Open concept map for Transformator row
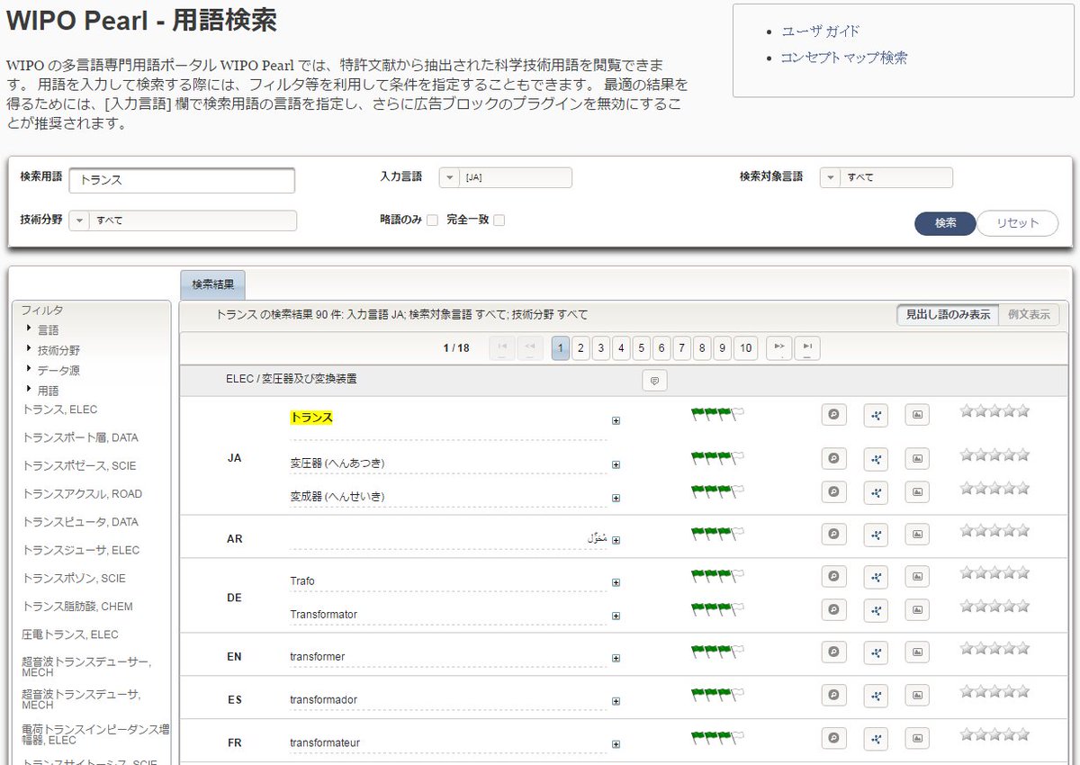Image resolution: width=1080 pixels, height=765 pixels. point(876,610)
